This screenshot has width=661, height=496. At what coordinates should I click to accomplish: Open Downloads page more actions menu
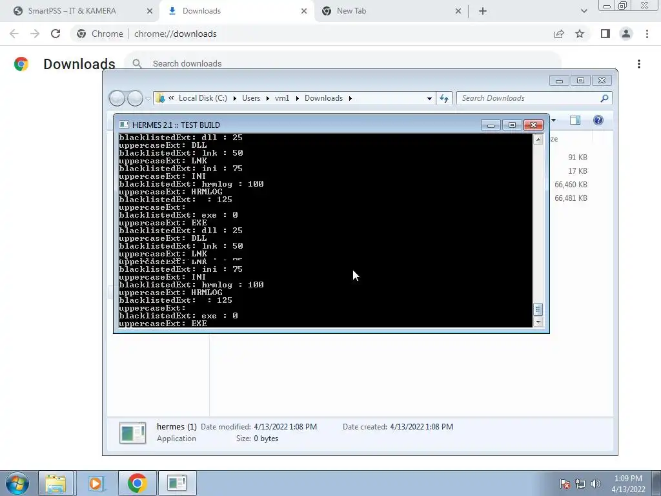point(639,64)
